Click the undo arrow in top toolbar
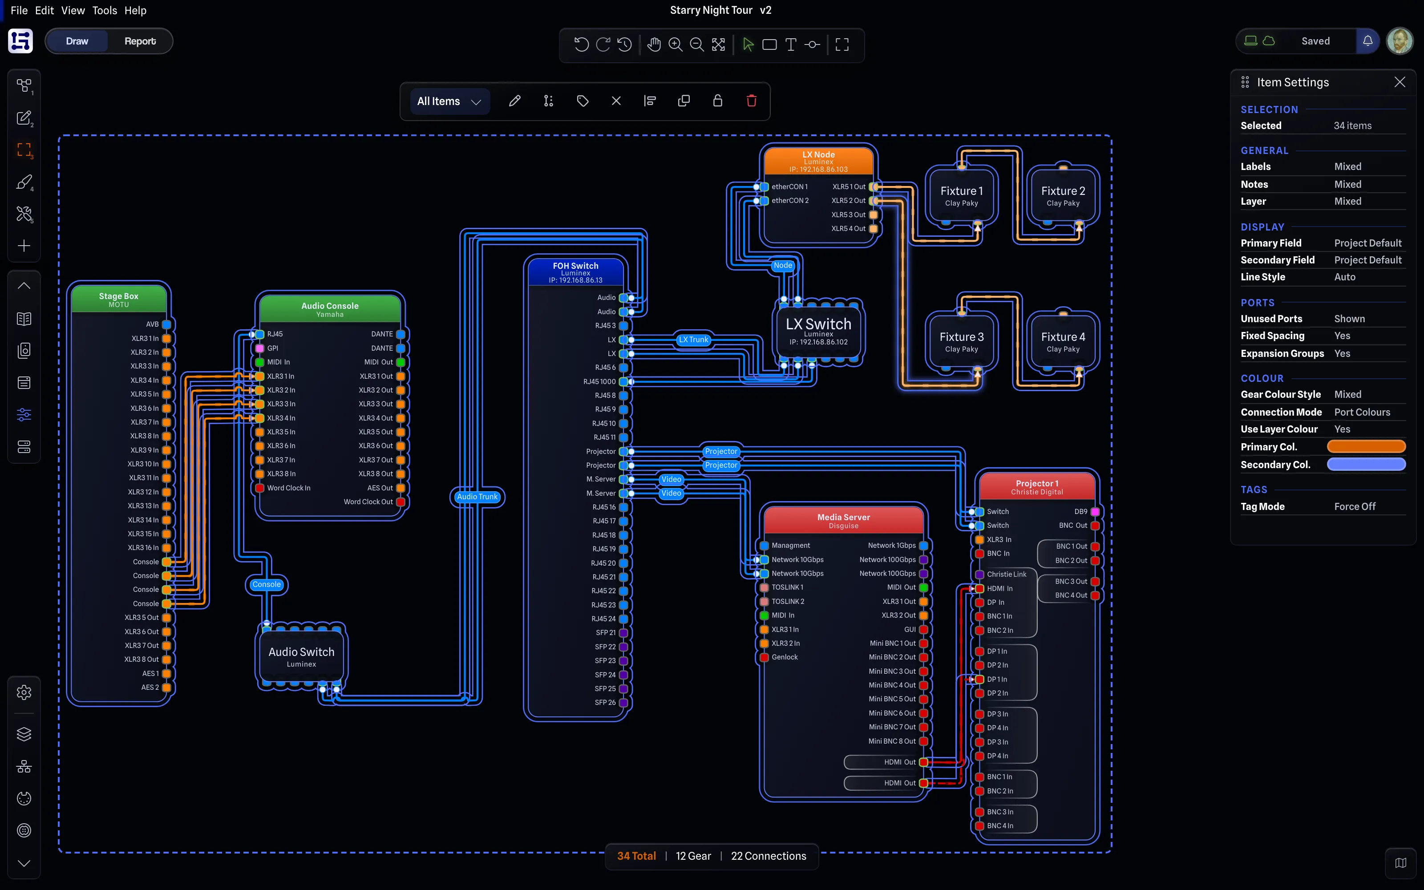 (x=581, y=44)
